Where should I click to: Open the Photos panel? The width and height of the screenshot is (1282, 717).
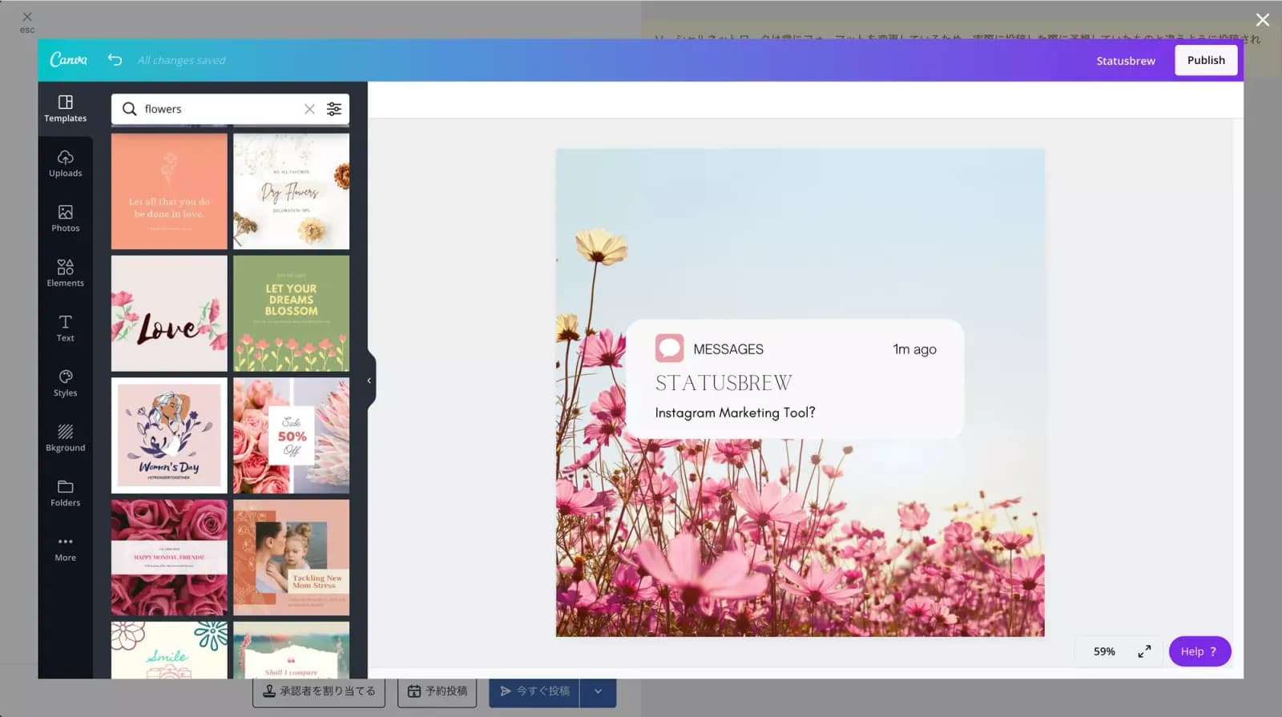point(65,218)
